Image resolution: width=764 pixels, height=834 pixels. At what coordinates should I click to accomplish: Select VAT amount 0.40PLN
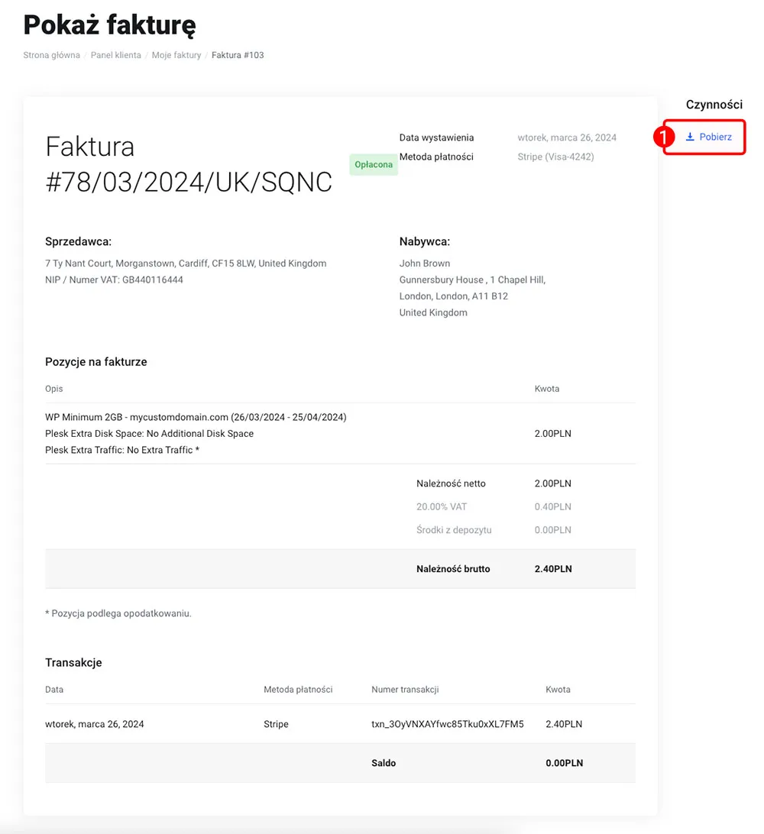(x=553, y=507)
